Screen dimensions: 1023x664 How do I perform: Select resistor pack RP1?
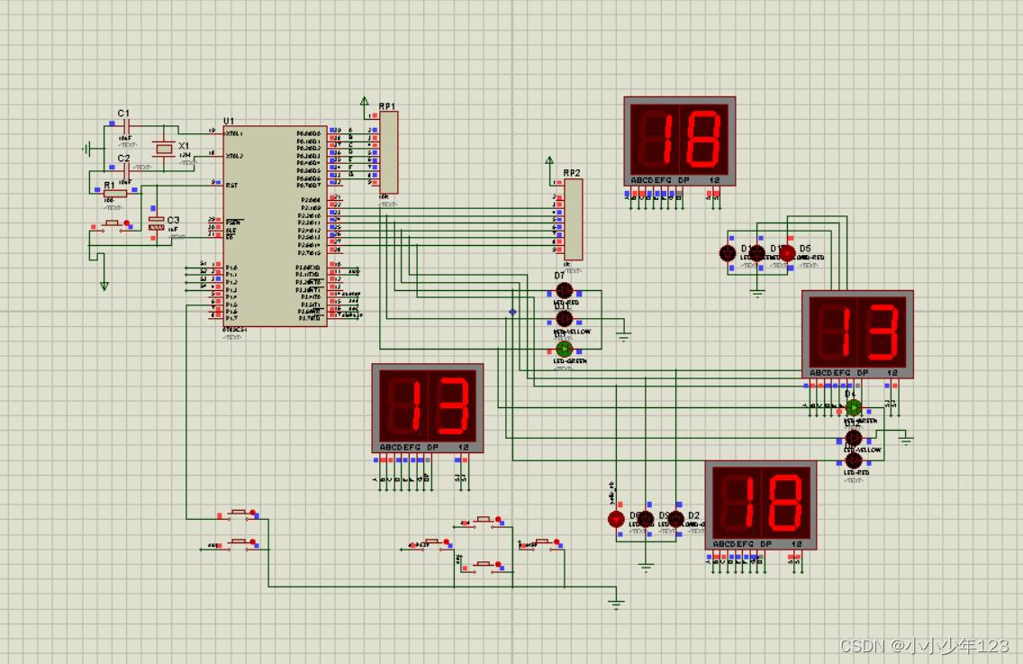[388, 151]
